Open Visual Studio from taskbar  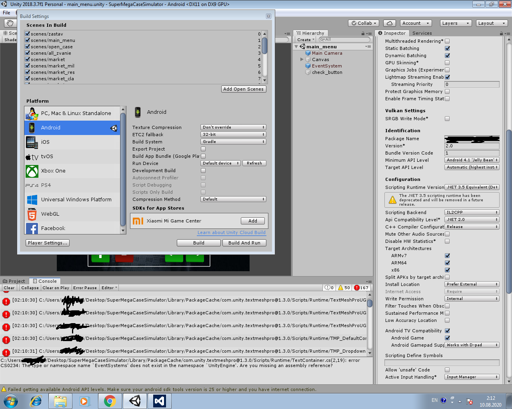160,401
